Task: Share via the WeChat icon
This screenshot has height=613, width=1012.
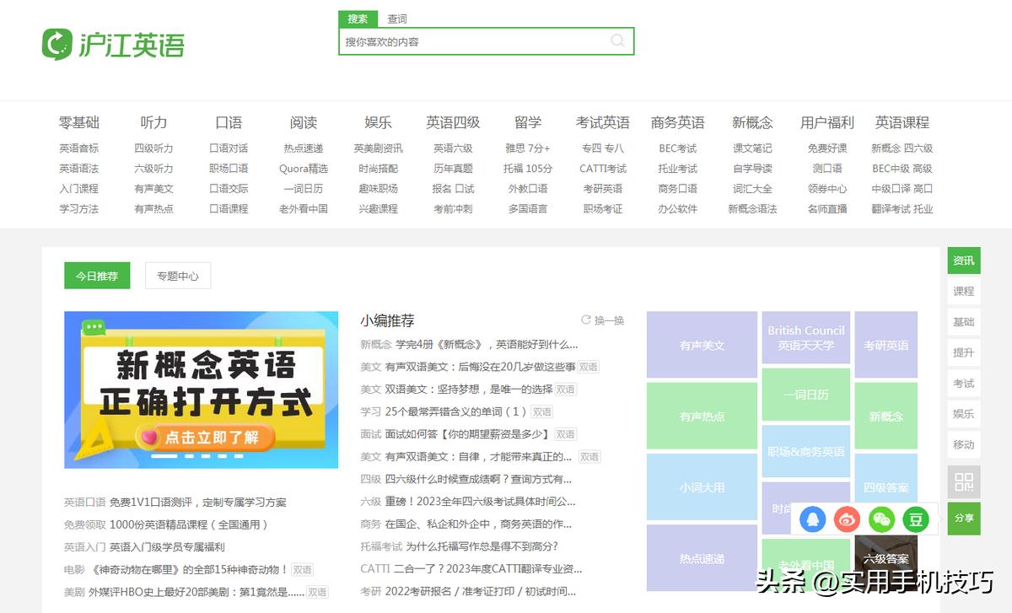Action: 881,520
